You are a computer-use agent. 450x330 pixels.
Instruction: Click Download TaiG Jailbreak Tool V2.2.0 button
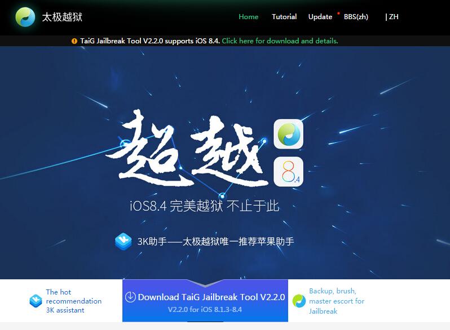205,301
